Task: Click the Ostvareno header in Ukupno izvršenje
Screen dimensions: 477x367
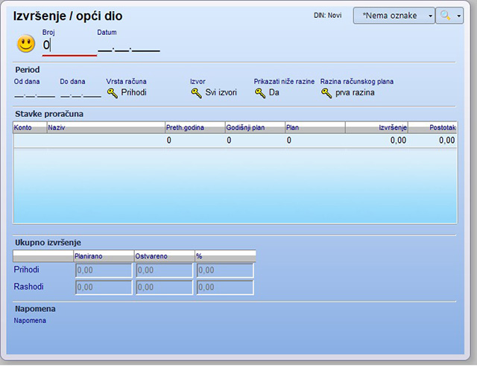Action: coord(164,256)
